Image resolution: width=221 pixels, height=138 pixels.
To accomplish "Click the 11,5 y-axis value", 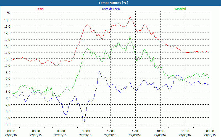I will 7,46.
